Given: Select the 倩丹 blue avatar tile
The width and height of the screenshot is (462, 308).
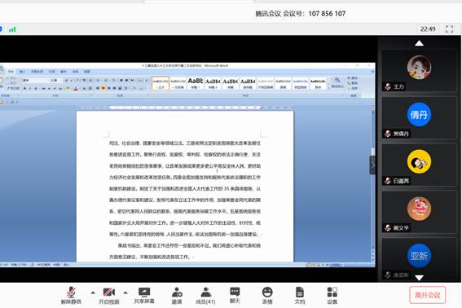Looking at the screenshot, I should click(x=419, y=118).
